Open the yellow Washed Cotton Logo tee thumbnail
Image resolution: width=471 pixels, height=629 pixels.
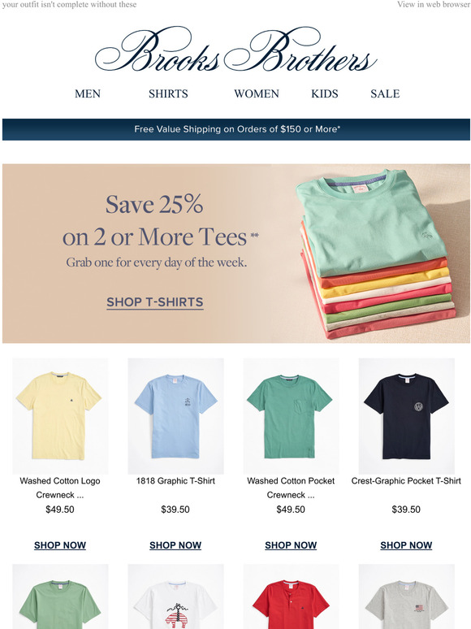(60, 416)
